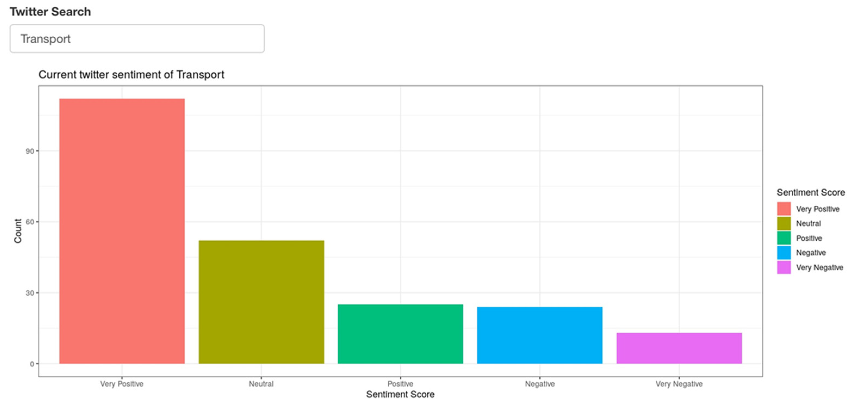Click the Very Negative purple bar
Screen dimensions: 852x409
[679, 348]
